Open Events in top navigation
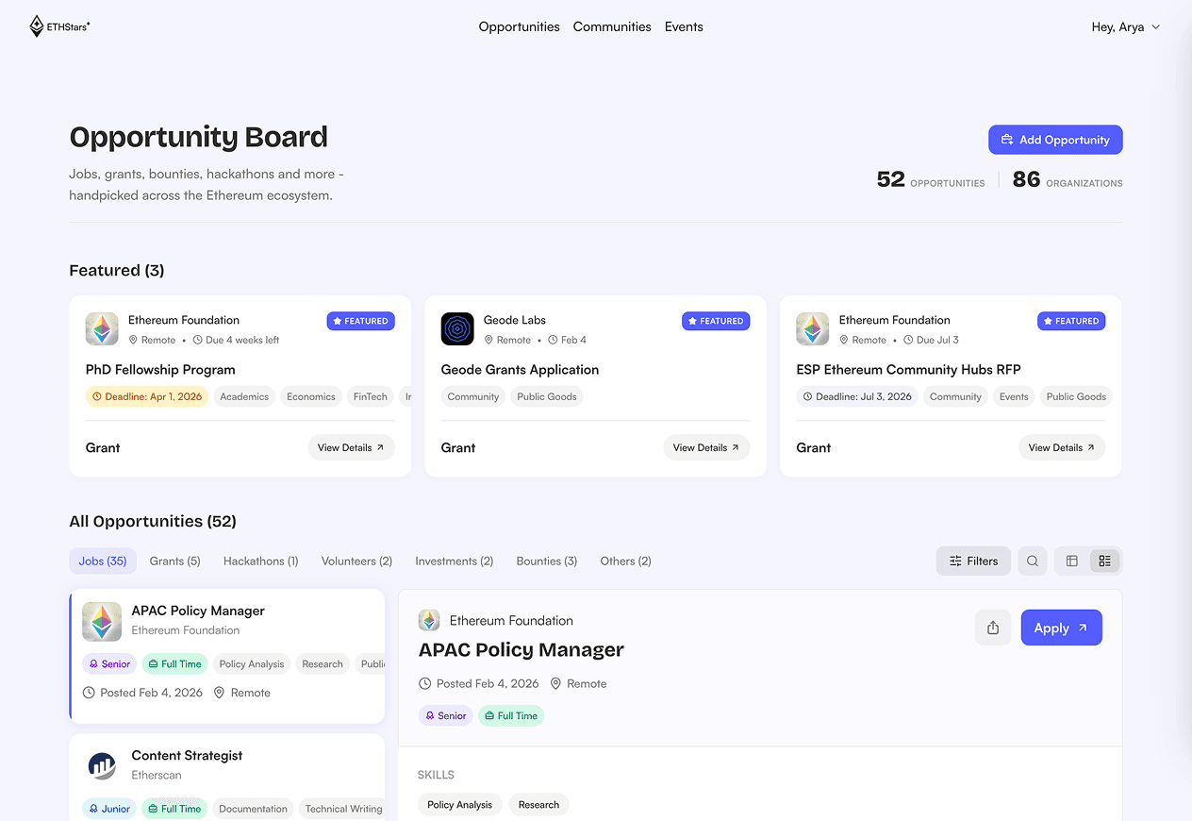 pyautogui.click(x=684, y=26)
